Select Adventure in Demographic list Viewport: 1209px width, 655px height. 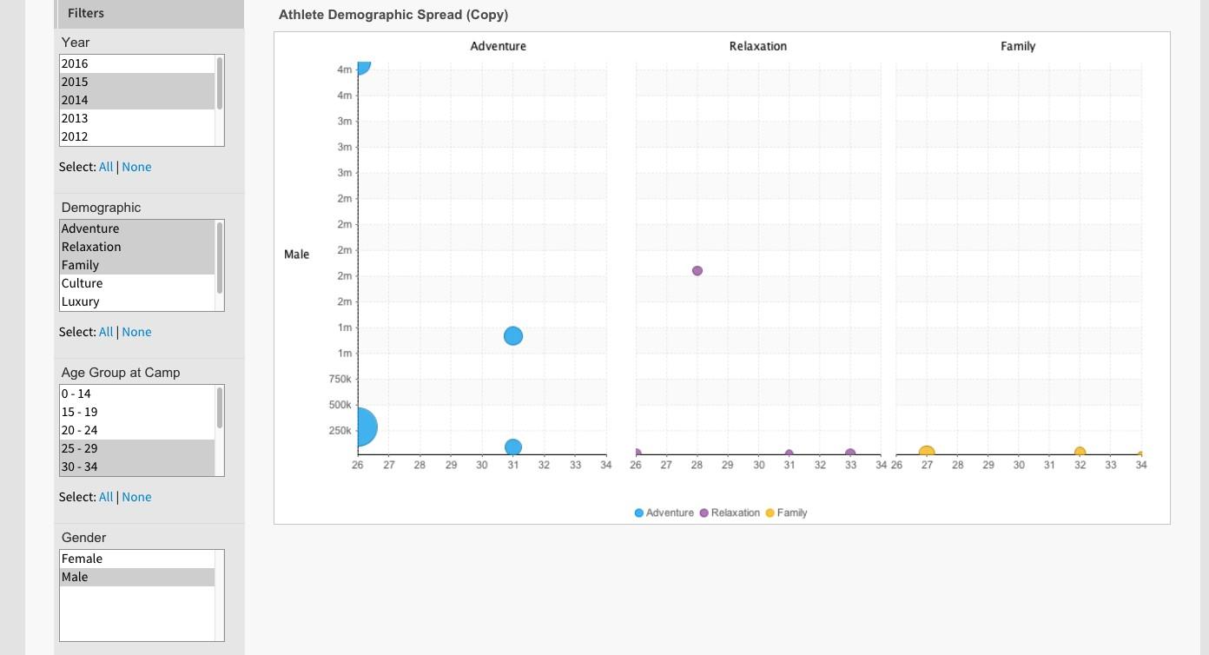(137, 228)
